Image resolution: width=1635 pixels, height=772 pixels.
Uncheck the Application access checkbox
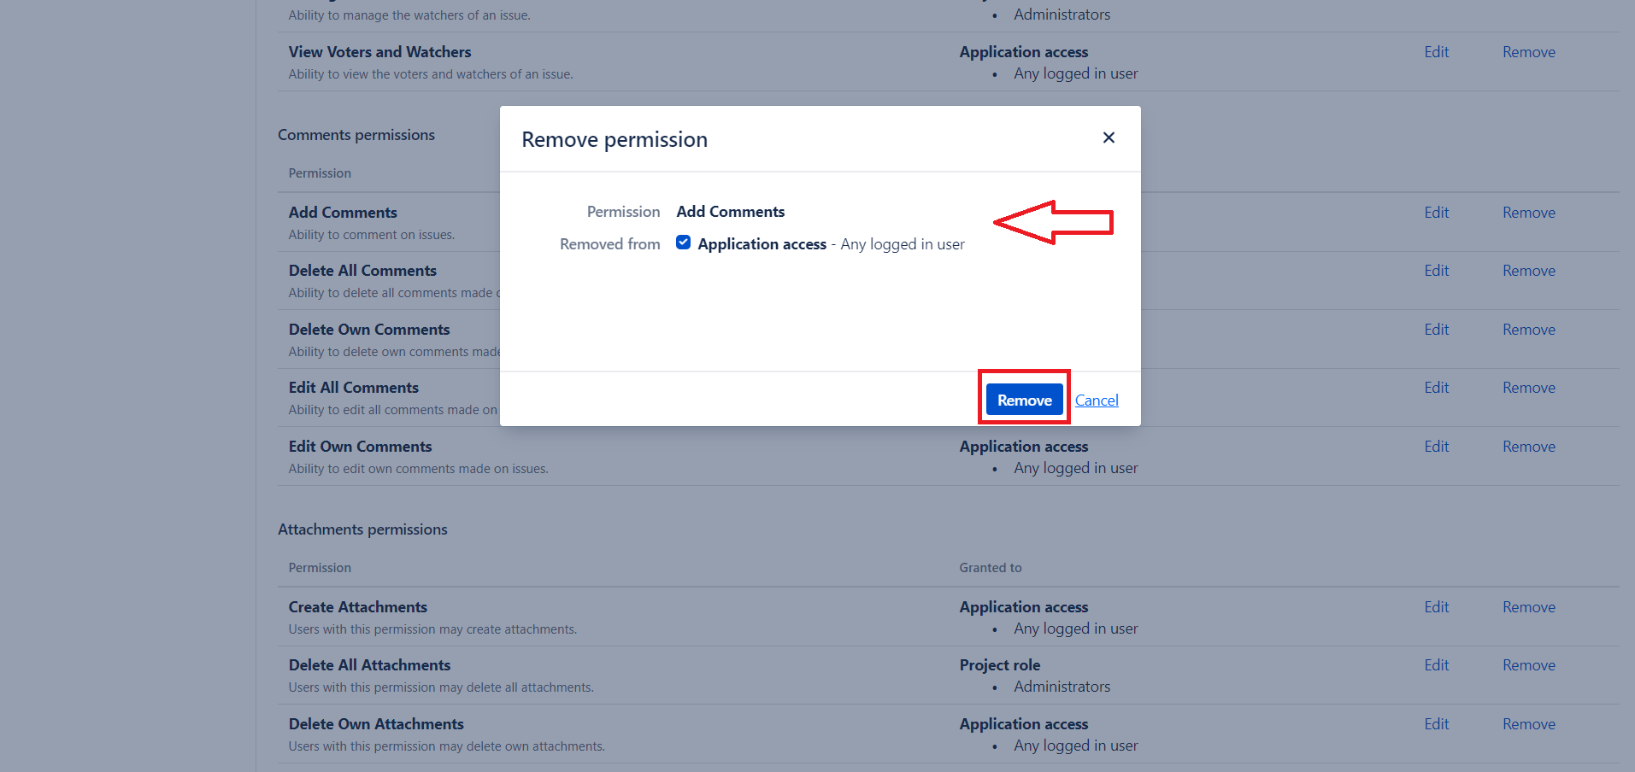click(x=684, y=243)
